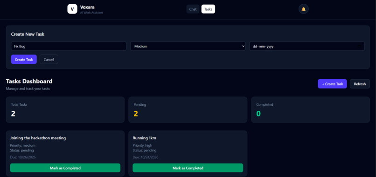The height and width of the screenshot is (177, 376).
Task: Click the Priority: high label
Action: click(142, 145)
